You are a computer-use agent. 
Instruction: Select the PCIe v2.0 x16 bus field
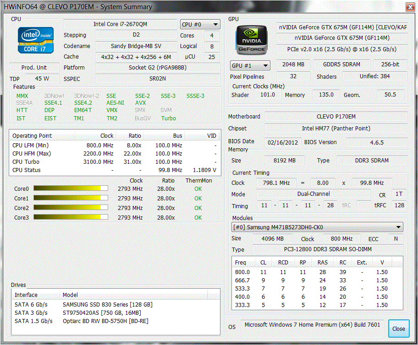pos(342,49)
